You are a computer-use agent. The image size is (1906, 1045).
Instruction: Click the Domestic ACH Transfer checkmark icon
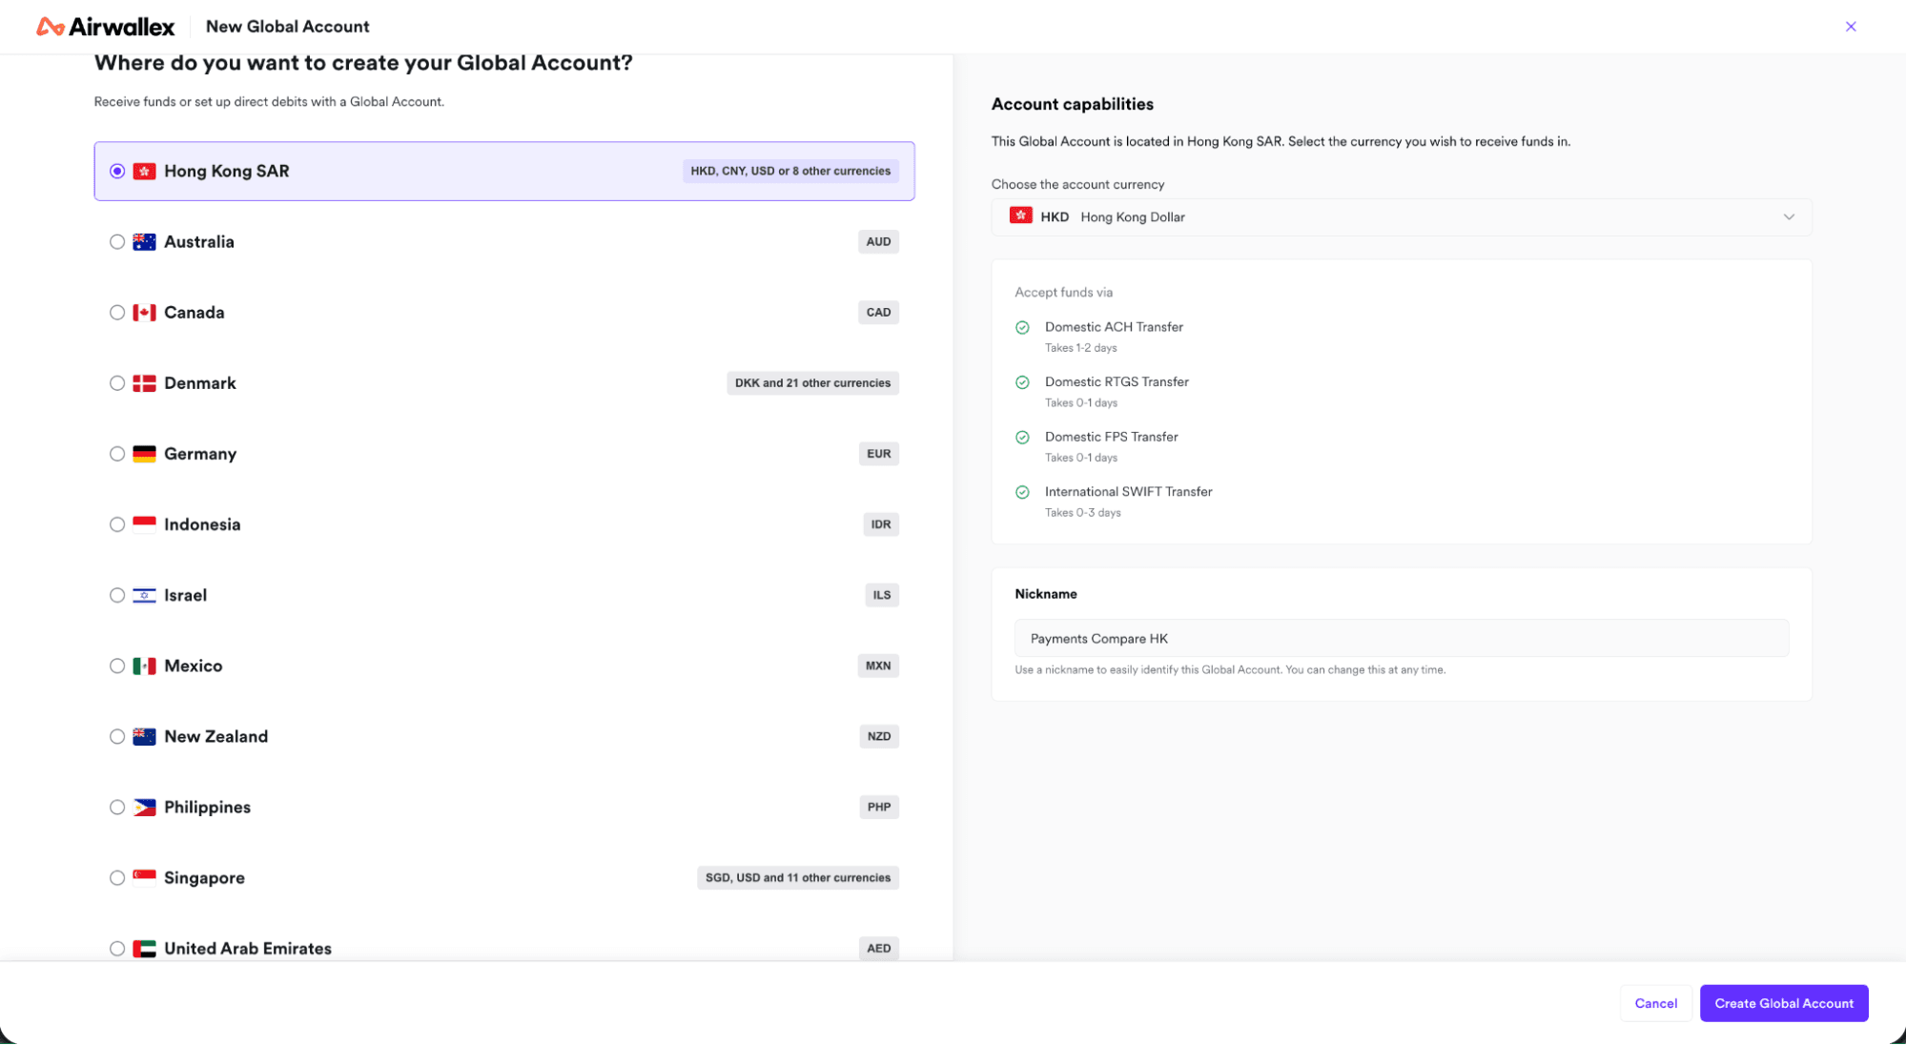pyautogui.click(x=1022, y=328)
